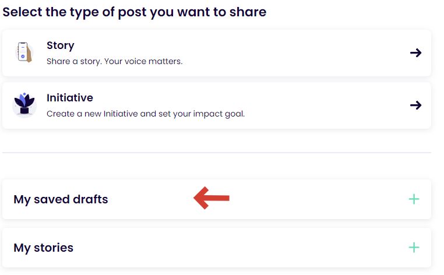
Task: Click the red arrow pointing at saved drafts
Action: click(212, 199)
